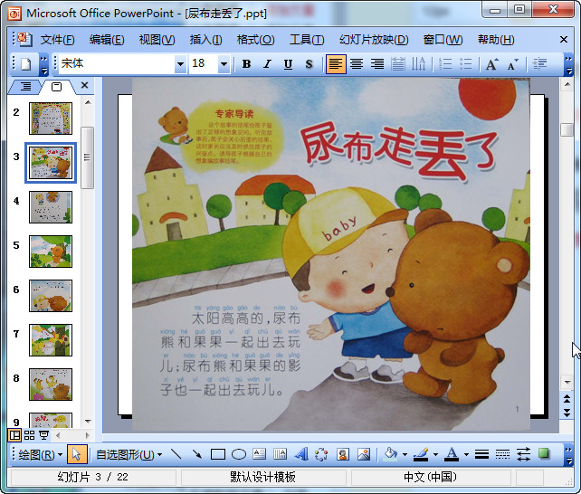Click the distribute alignment icon
This screenshot has width=581, height=494.
398,64
